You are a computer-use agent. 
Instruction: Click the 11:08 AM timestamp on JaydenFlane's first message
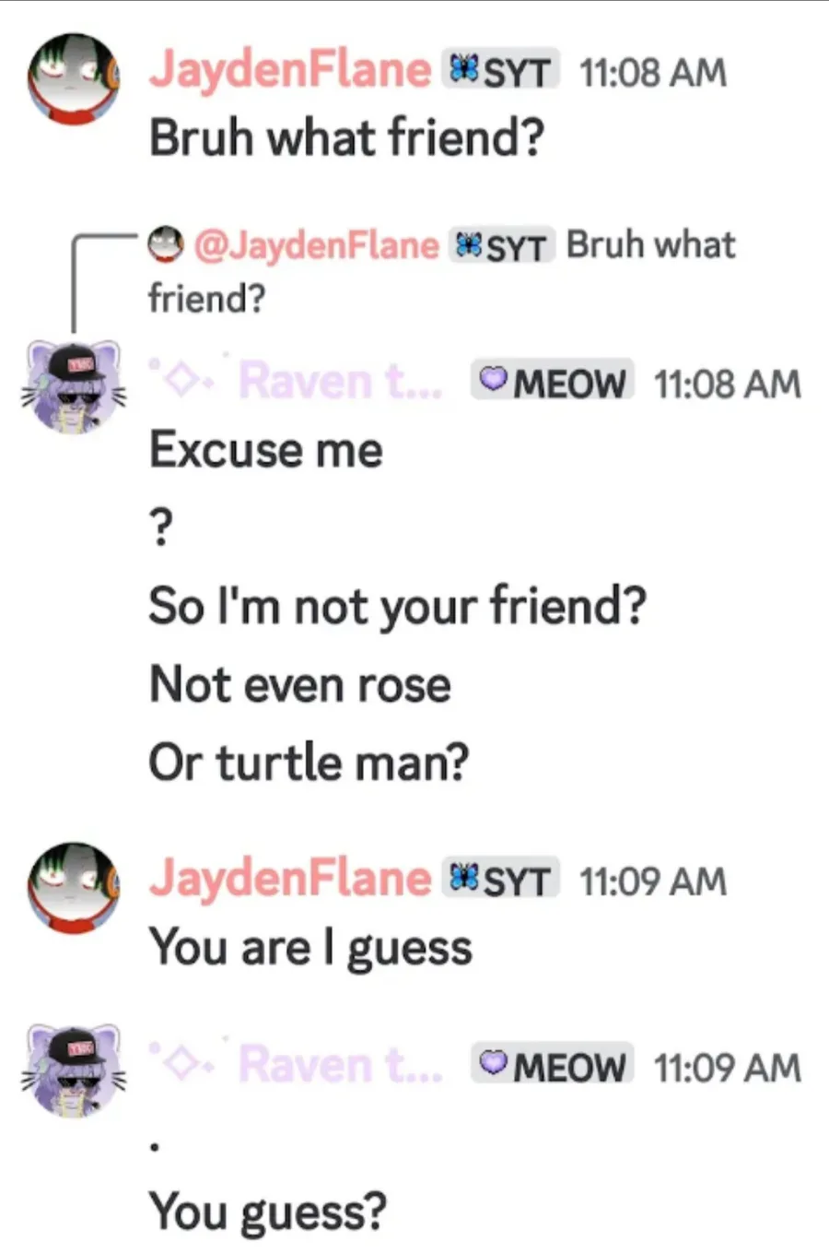click(x=653, y=72)
